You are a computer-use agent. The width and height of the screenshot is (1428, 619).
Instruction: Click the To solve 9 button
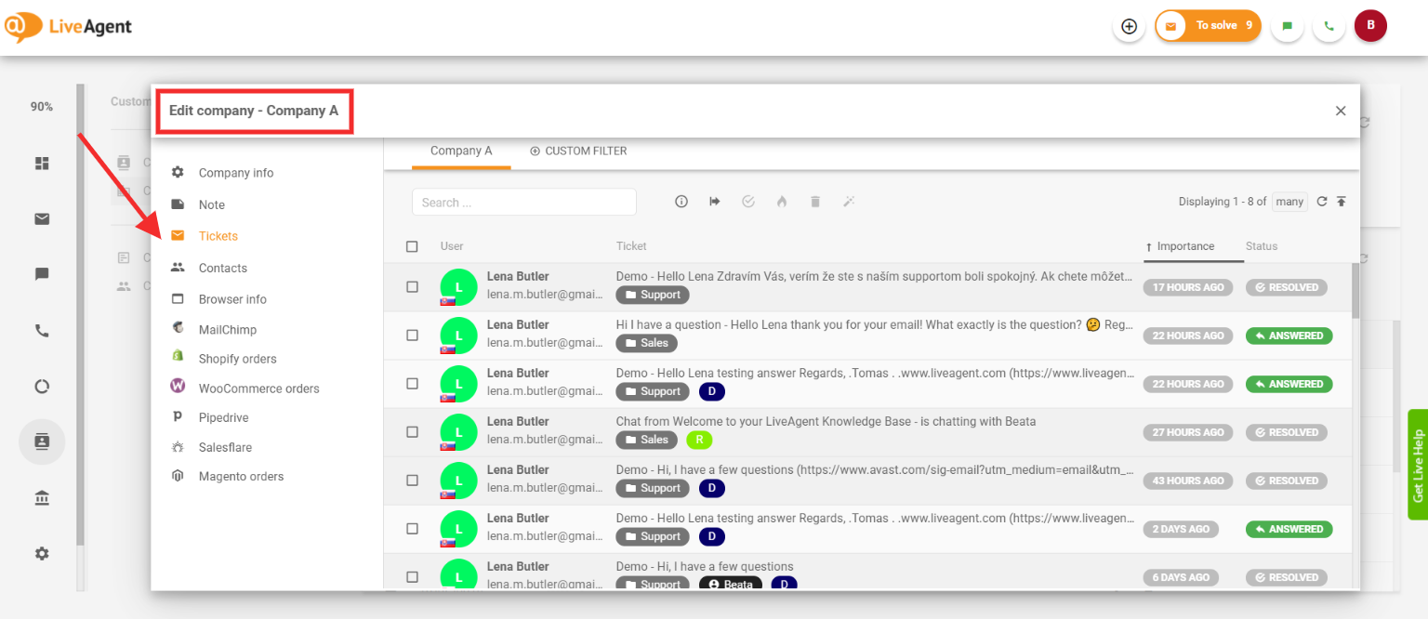pyautogui.click(x=1208, y=26)
